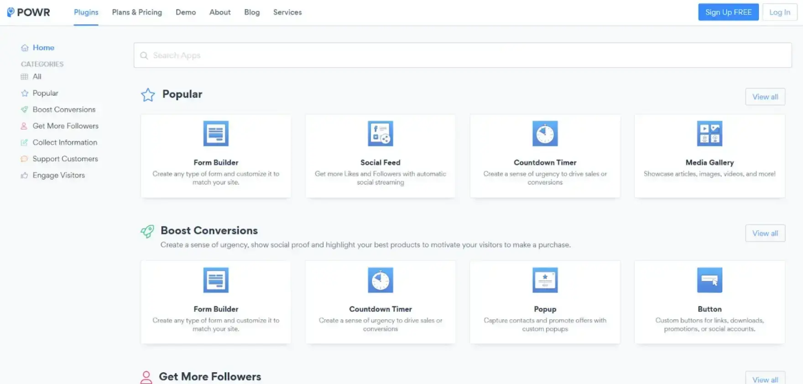Click the Popular star icon in sidebar

[25, 93]
